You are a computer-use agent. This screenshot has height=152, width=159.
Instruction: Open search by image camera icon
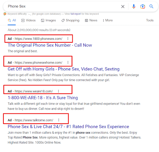[143, 7]
